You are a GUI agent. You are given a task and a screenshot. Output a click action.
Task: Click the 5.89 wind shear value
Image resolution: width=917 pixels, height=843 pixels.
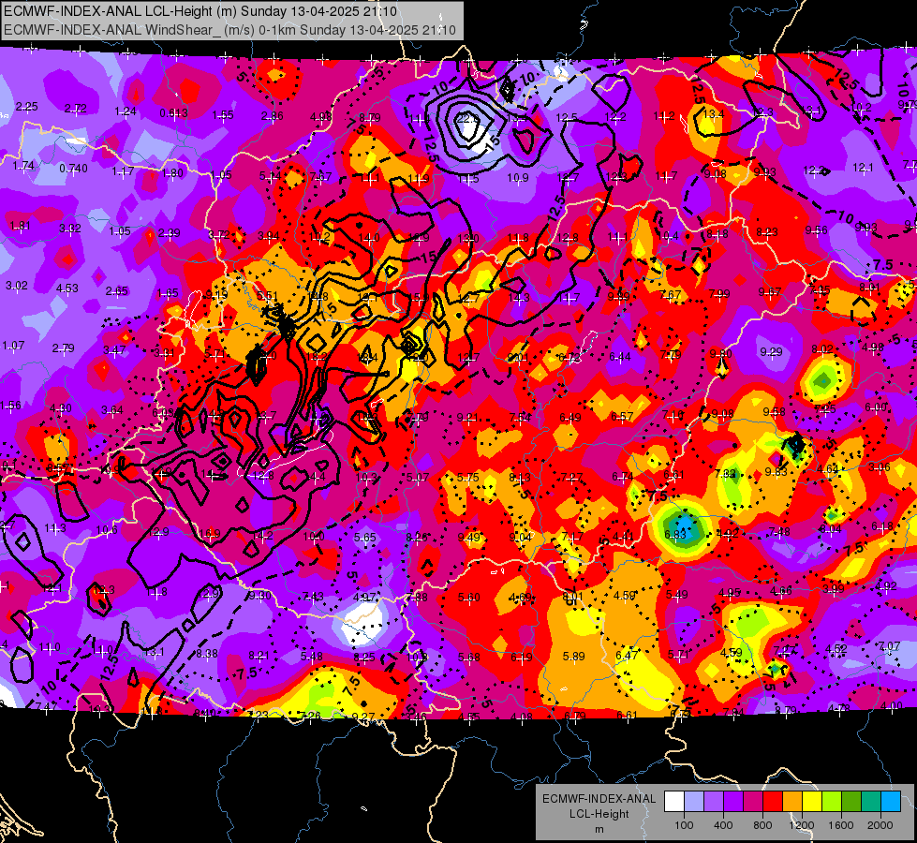(x=573, y=657)
